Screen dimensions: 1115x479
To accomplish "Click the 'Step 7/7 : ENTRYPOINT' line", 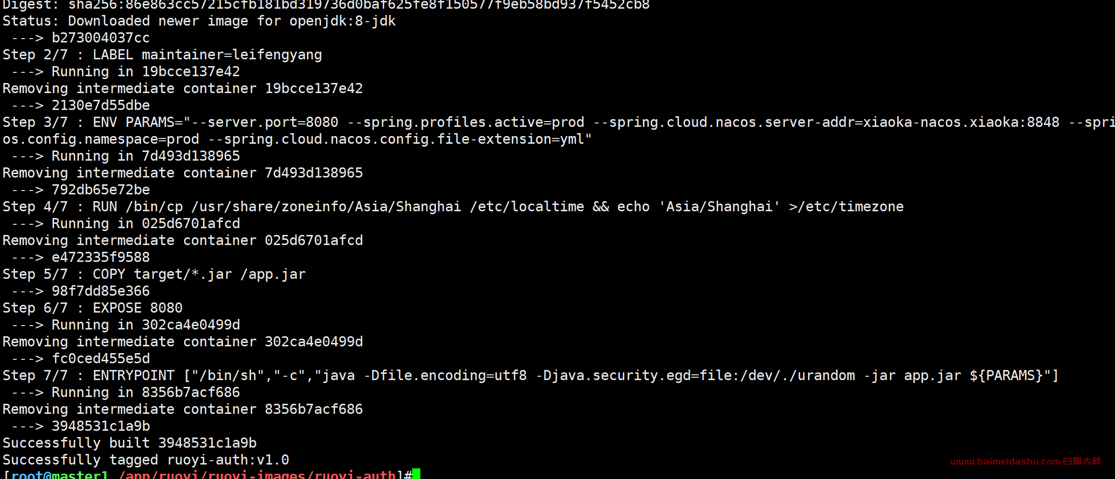I will 531,375.
